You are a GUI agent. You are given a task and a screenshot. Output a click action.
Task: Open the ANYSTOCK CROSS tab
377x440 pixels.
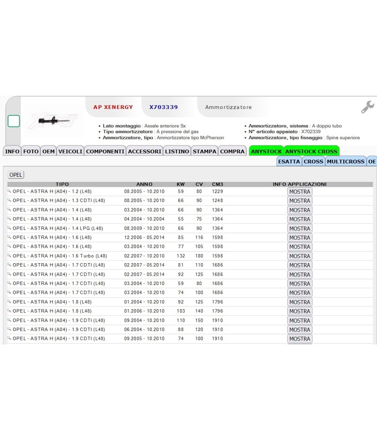311,151
